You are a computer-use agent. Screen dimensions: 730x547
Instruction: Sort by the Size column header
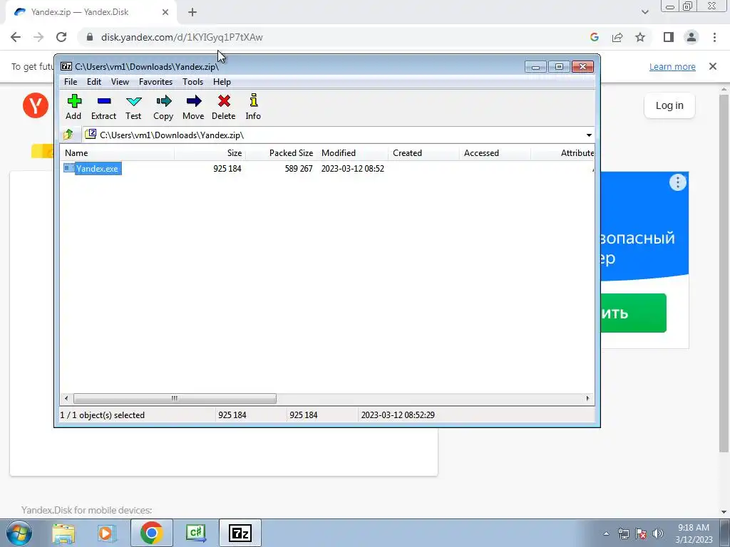(210, 153)
